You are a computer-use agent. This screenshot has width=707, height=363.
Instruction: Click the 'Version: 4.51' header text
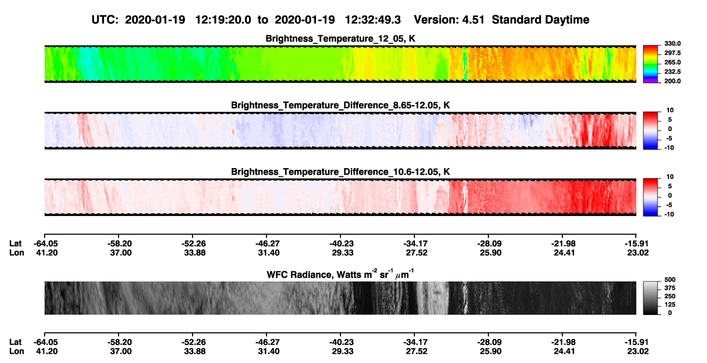click(x=448, y=20)
